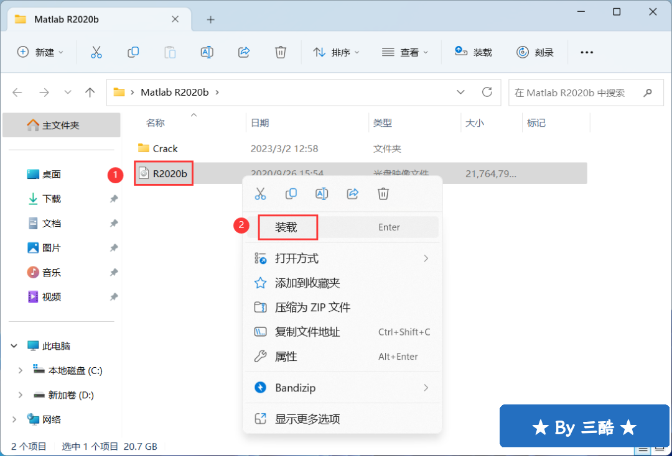Screen dimensions: 672x456
Task: Click the Delete trash icon in the toolbar
Action: point(280,52)
